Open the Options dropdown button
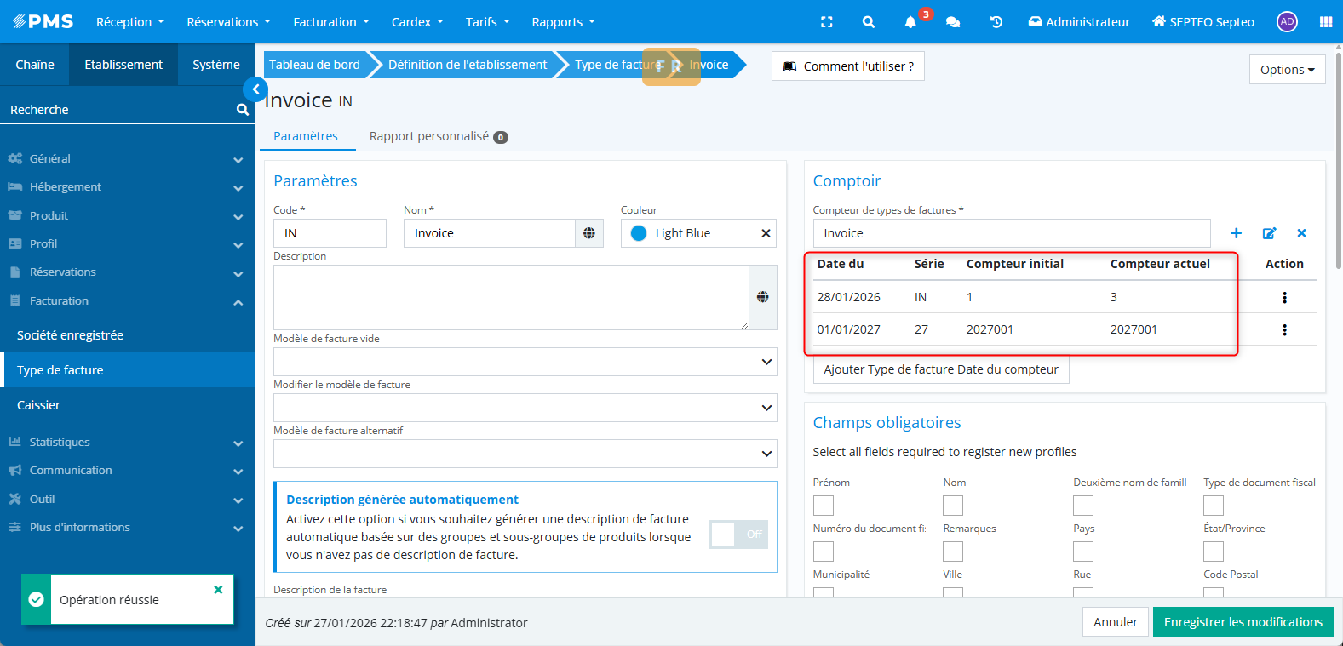Image resolution: width=1343 pixels, height=646 pixels. tap(1287, 70)
